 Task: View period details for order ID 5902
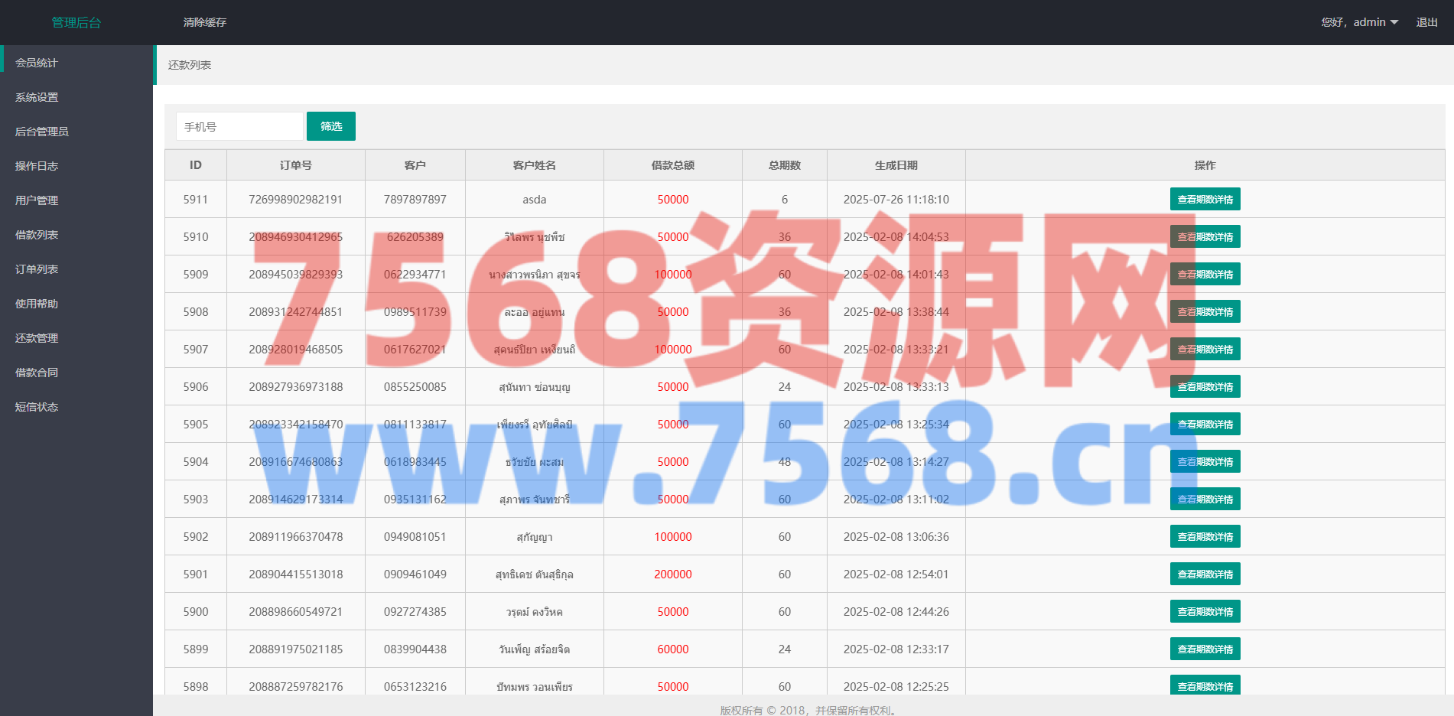click(1205, 536)
